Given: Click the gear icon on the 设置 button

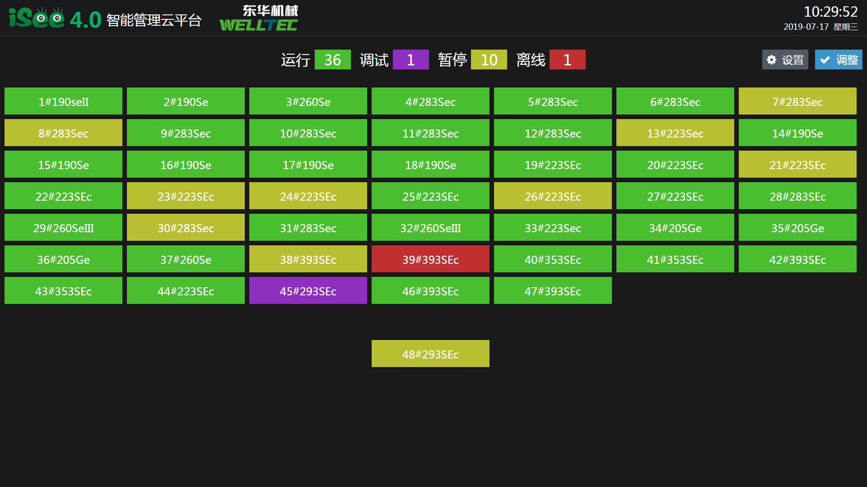Looking at the screenshot, I should (772, 60).
